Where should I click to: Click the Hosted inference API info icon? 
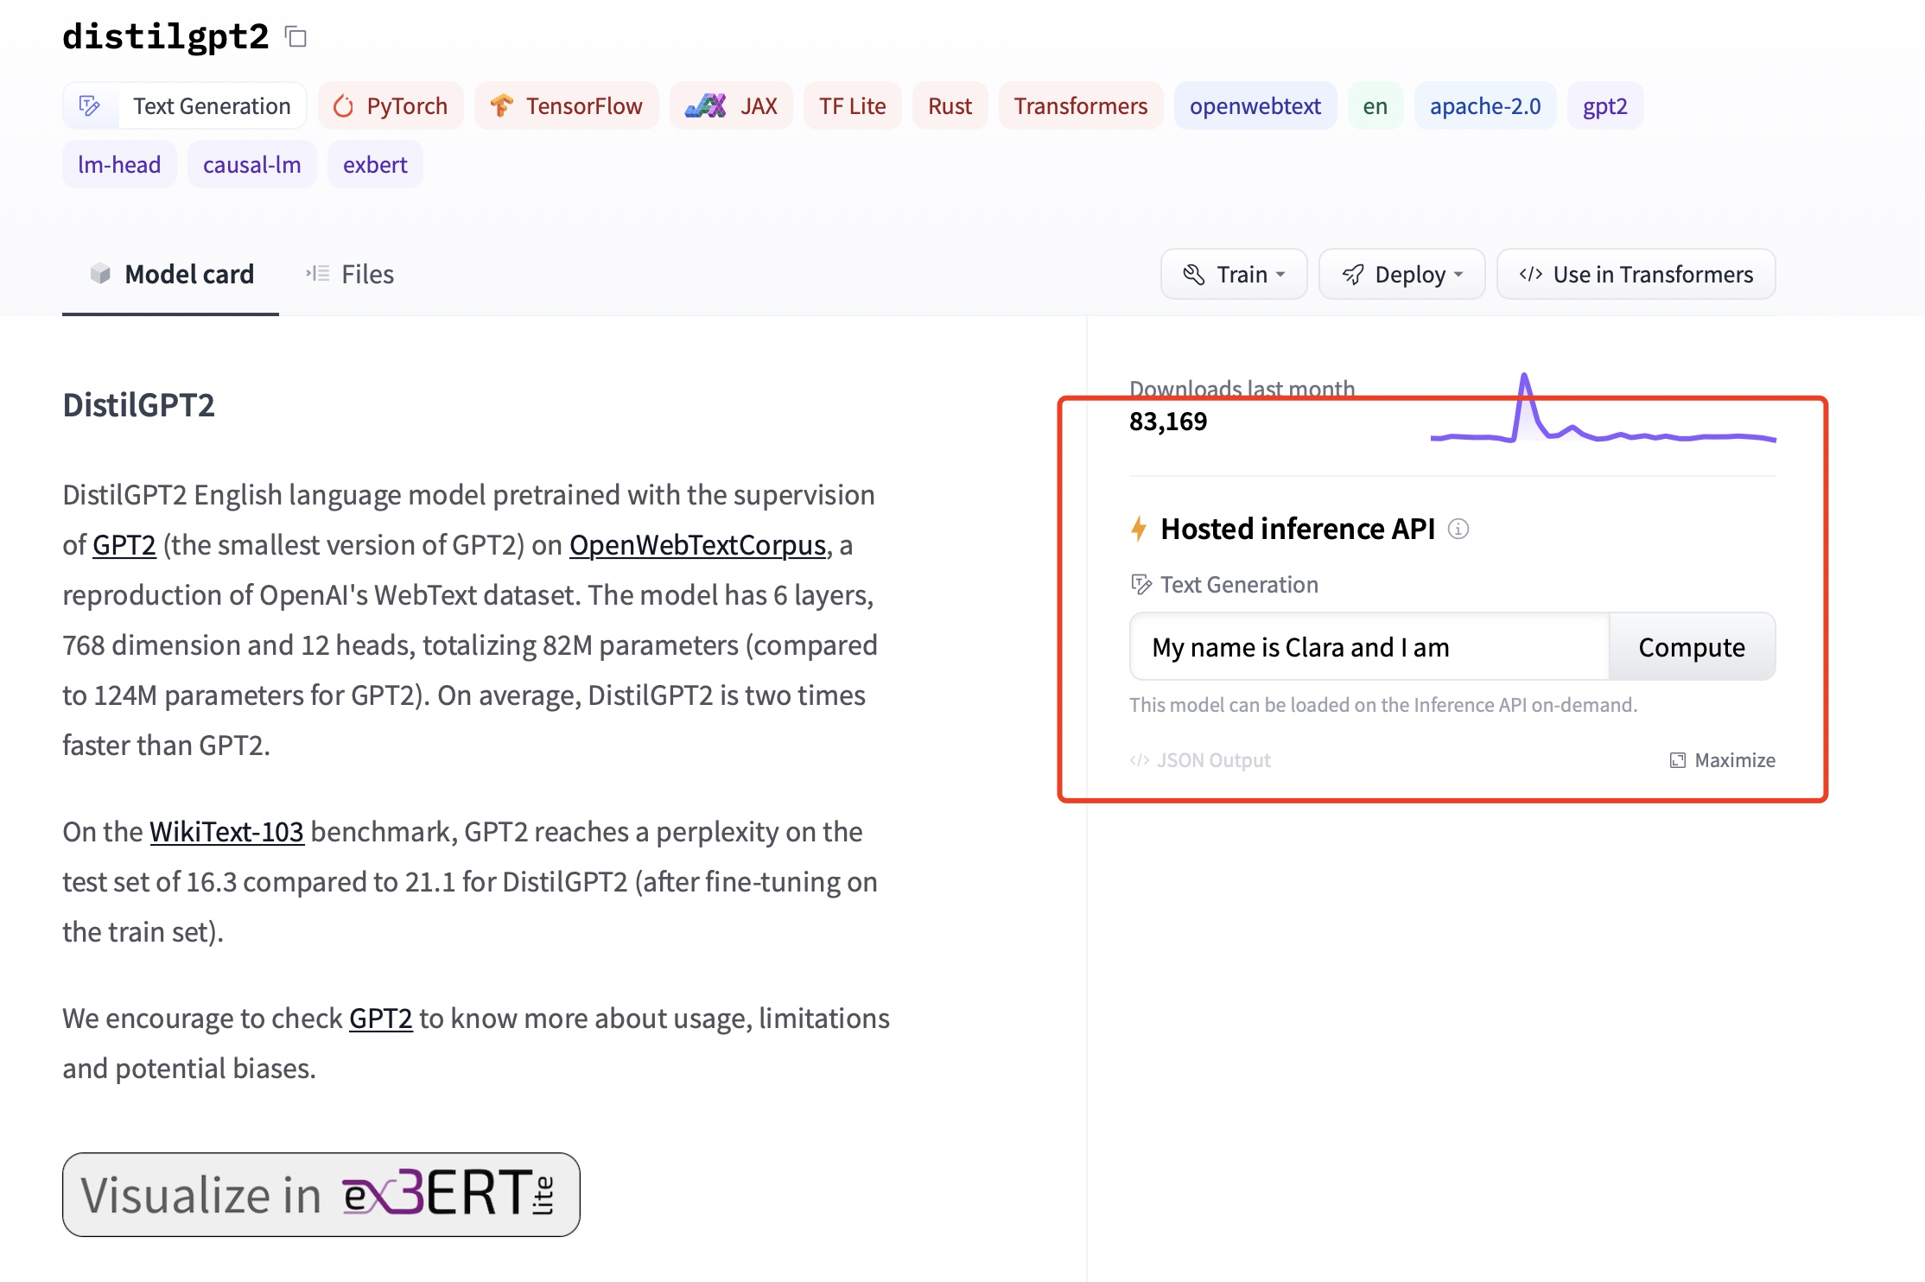tap(1458, 529)
